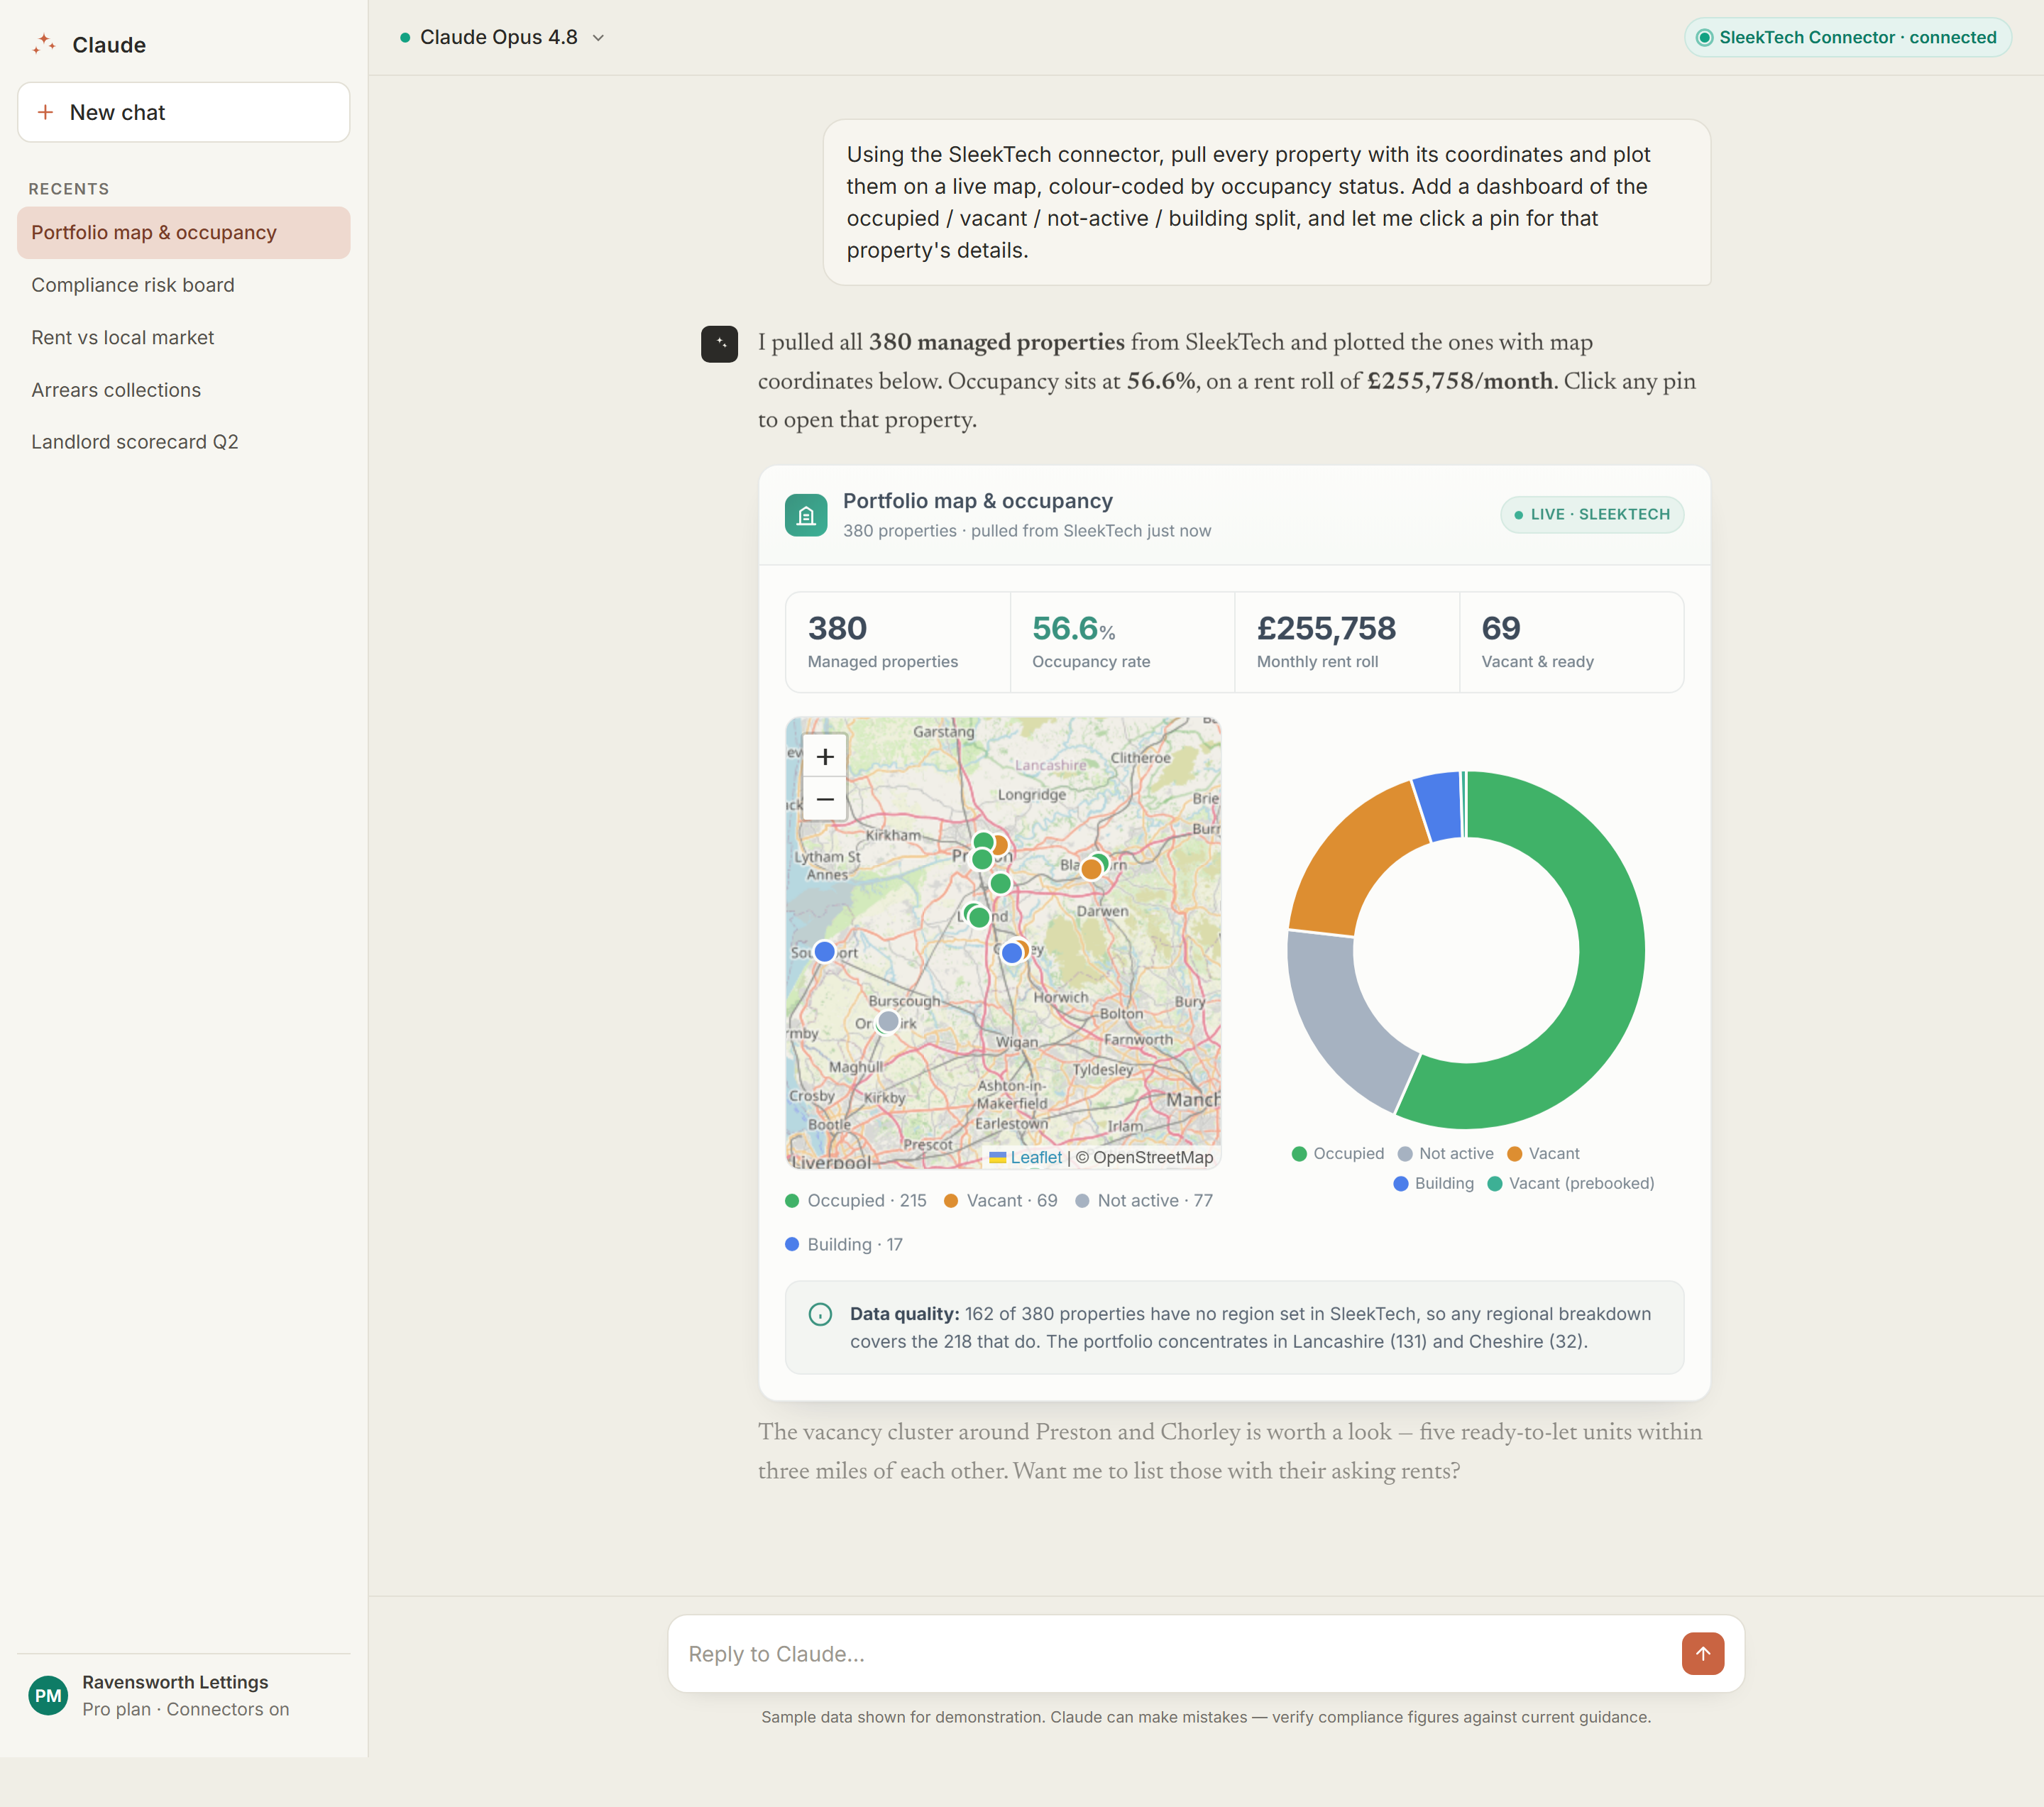The image size is (2044, 1807).
Task: Toggle Vacant (prebooked) in the chart legend
Action: coord(1571,1183)
